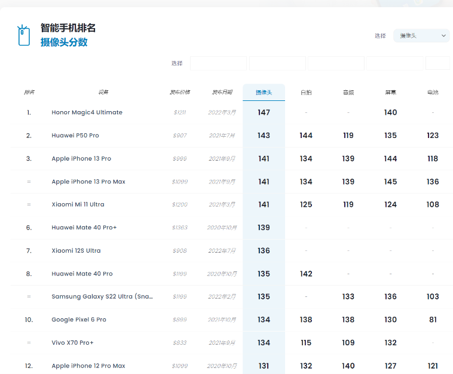Image resolution: width=453 pixels, height=374 pixels.
Task: Sort by 排名 column header
Action: pos(29,92)
